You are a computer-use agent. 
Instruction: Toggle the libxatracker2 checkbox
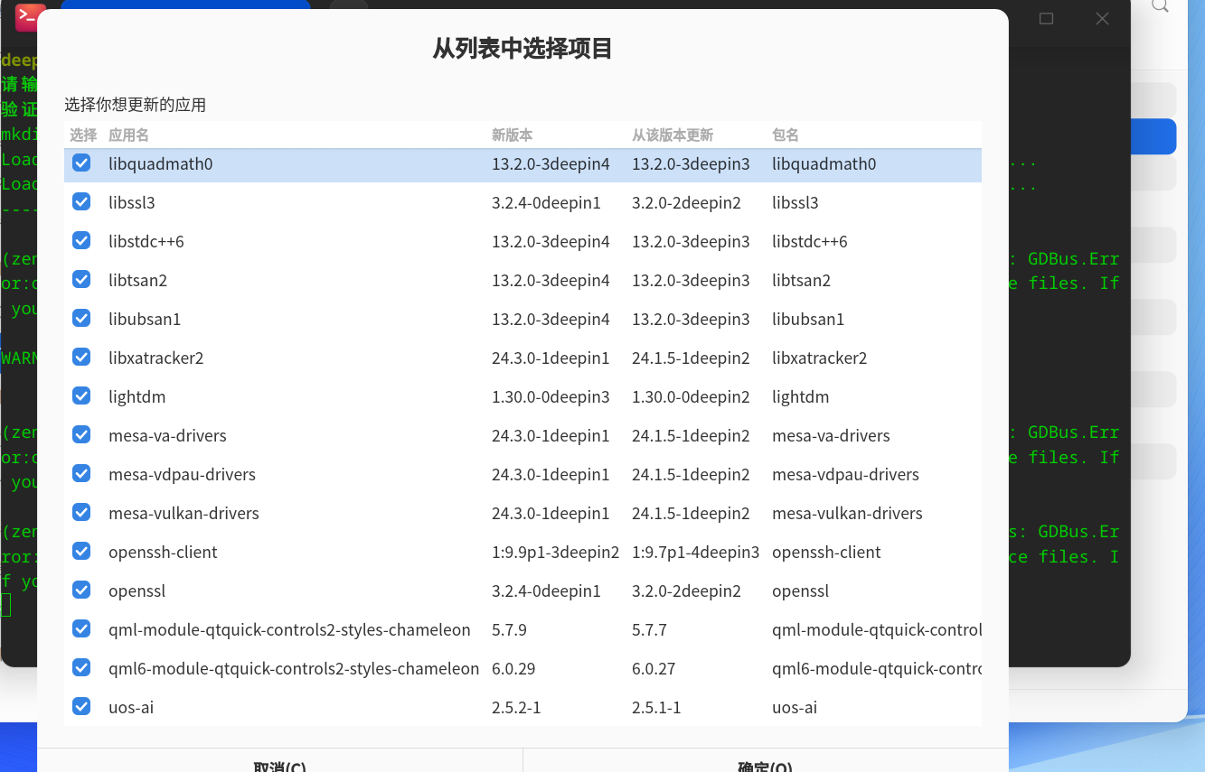coord(81,358)
